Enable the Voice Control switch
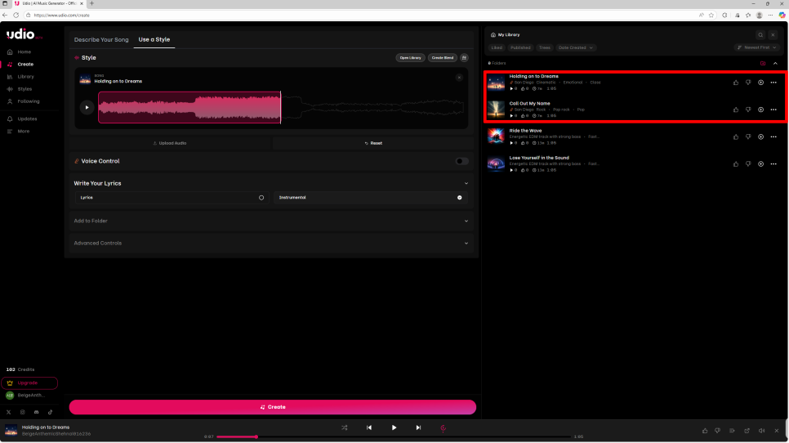 coord(462,161)
